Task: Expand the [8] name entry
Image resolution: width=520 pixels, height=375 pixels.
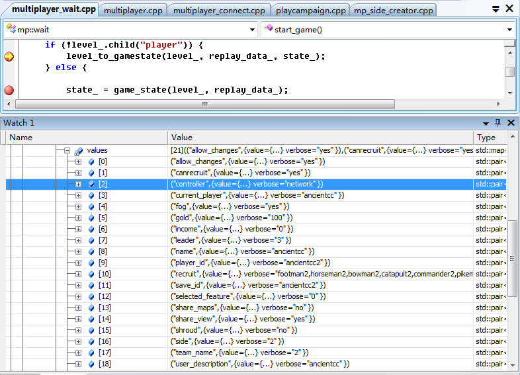Action: coord(78,252)
